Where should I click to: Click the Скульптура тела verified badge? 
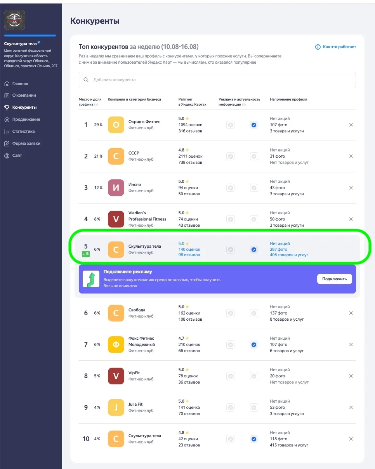coord(39,43)
